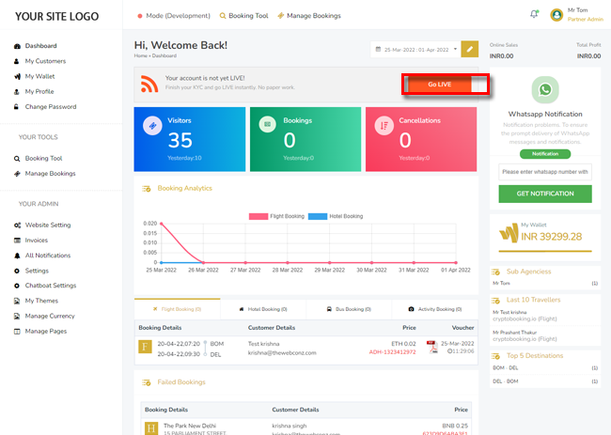Click the WhatsApp logo icon
The width and height of the screenshot is (611, 435).
pos(545,90)
